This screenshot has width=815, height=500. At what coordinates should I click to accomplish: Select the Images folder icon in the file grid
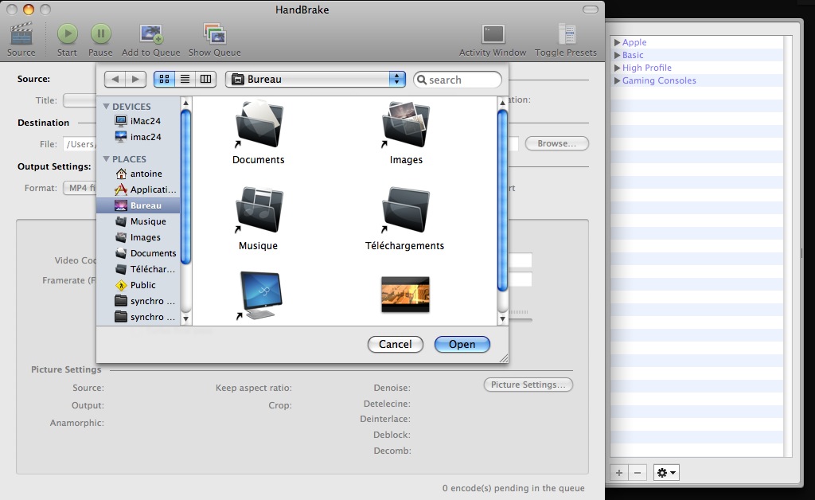point(405,125)
